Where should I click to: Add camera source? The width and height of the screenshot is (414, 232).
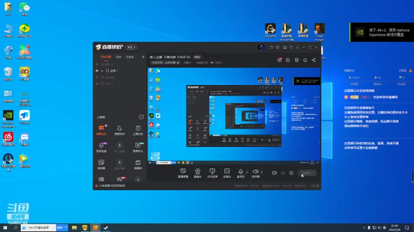pyautogui.click(x=198, y=173)
